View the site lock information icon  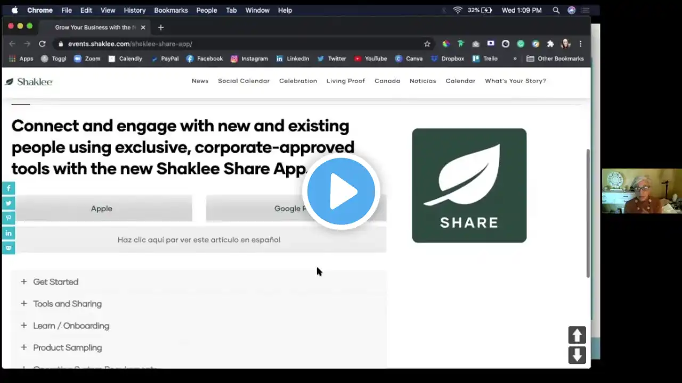(61, 44)
